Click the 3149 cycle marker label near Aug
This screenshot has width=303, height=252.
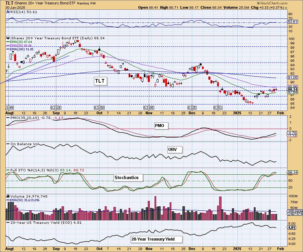pos(9,108)
